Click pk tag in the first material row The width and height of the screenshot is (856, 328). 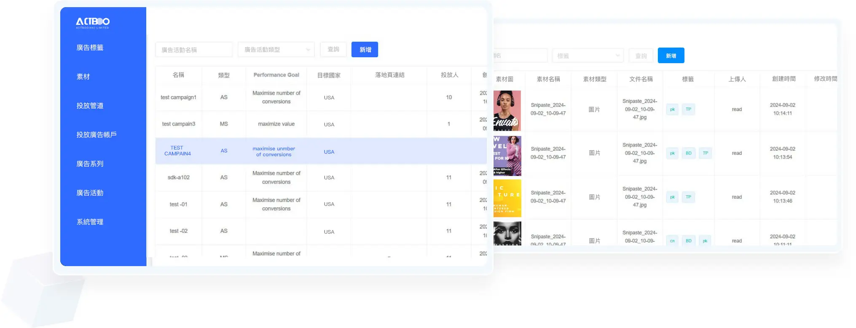pyautogui.click(x=672, y=109)
